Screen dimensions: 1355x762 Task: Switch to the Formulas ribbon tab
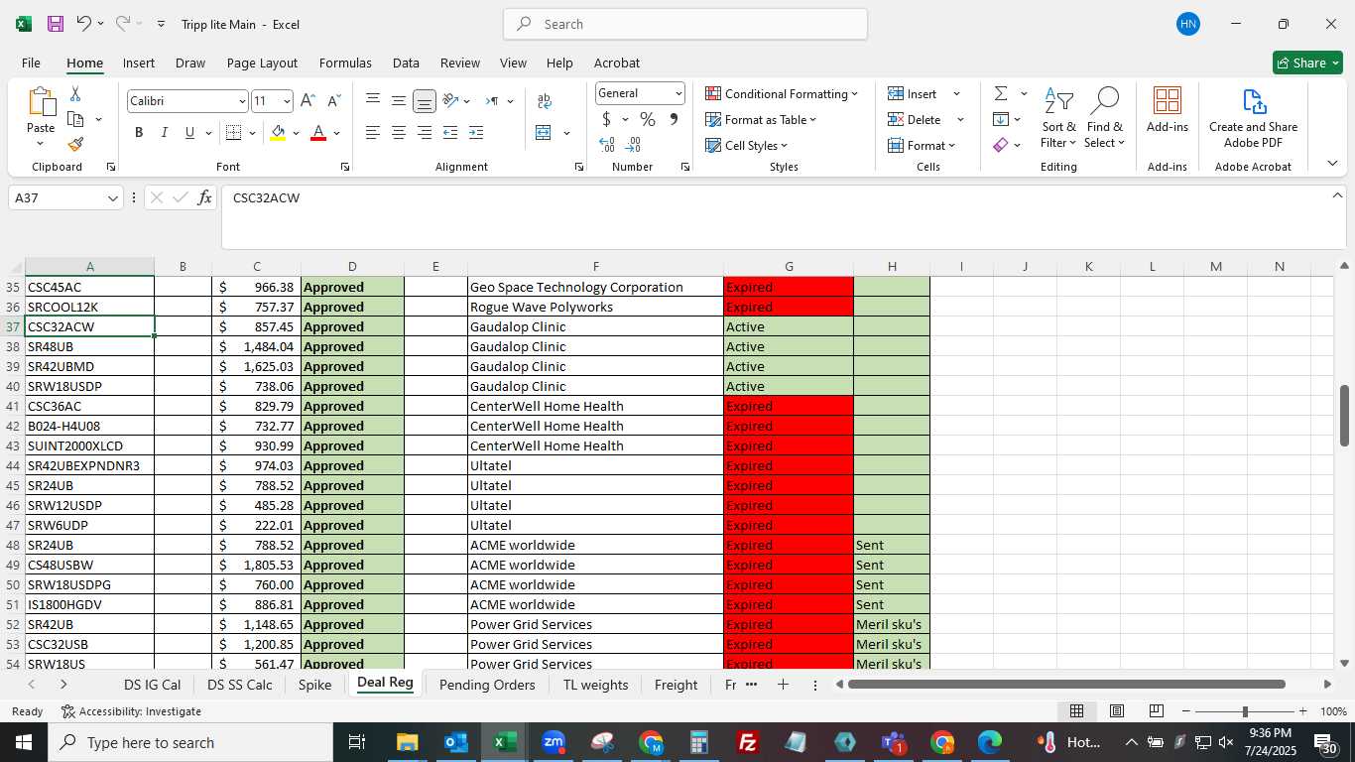(345, 63)
